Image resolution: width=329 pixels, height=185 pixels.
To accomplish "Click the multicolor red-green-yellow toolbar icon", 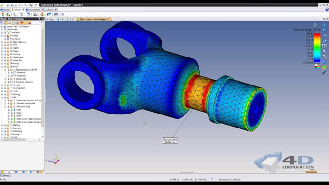I will pos(42,14).
